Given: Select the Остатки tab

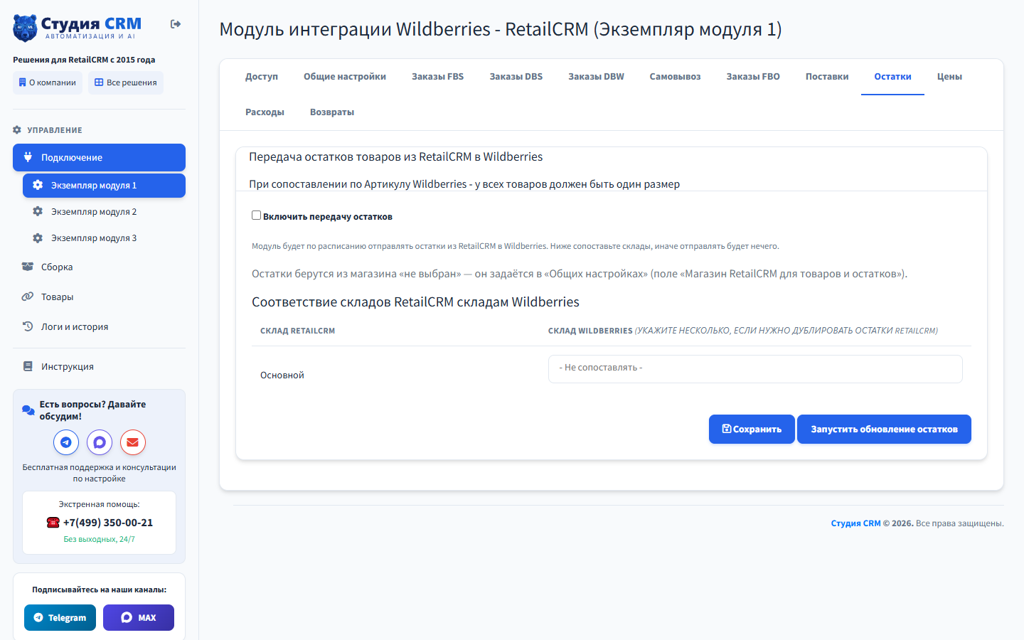Looking at the screenshot, I should (892, 77).
